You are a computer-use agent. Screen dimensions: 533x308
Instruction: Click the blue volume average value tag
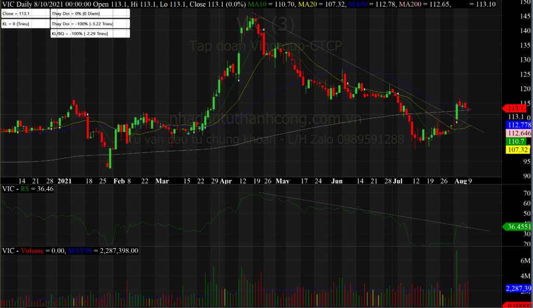click(x=518, y=288)
